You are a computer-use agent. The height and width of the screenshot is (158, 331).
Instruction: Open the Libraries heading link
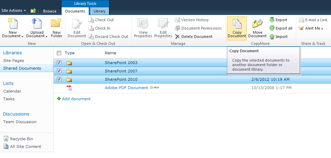point(13,53)
